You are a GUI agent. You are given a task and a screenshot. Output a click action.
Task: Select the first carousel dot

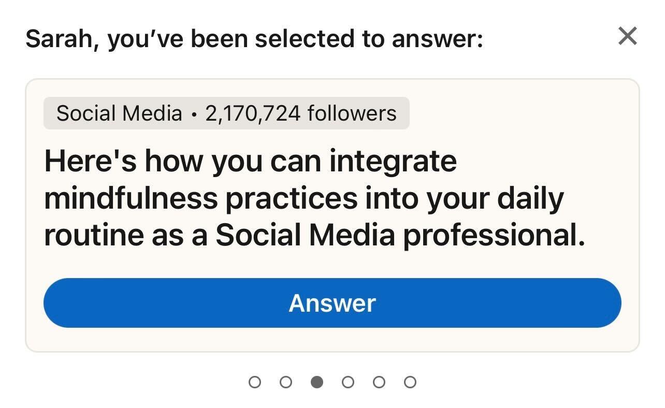coord(255,382)
